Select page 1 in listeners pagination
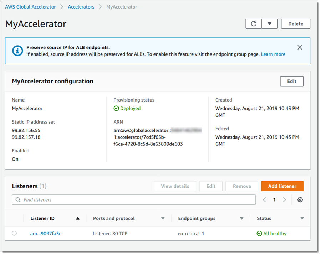This screenshot has height=255, width=321. click(x=274, y=199)
